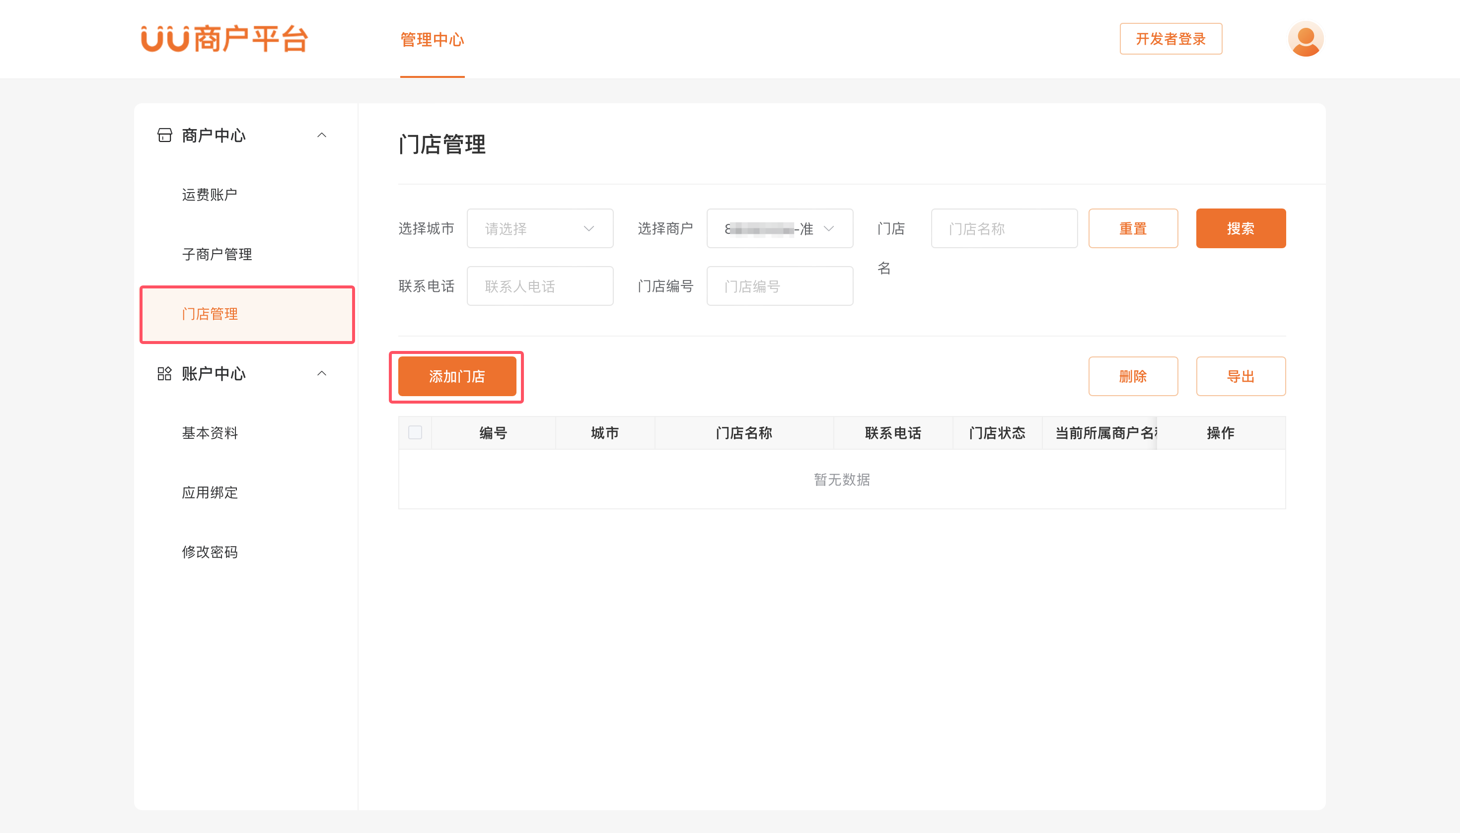This screenshot has height=833, width=1460.
Task: Click the 账户中心 grid icon
Action: pos(165,374)
